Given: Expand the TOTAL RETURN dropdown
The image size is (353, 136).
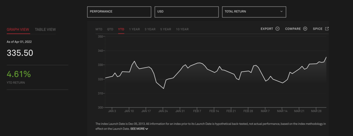Looking at the screenshot, I should pos(254,12).
